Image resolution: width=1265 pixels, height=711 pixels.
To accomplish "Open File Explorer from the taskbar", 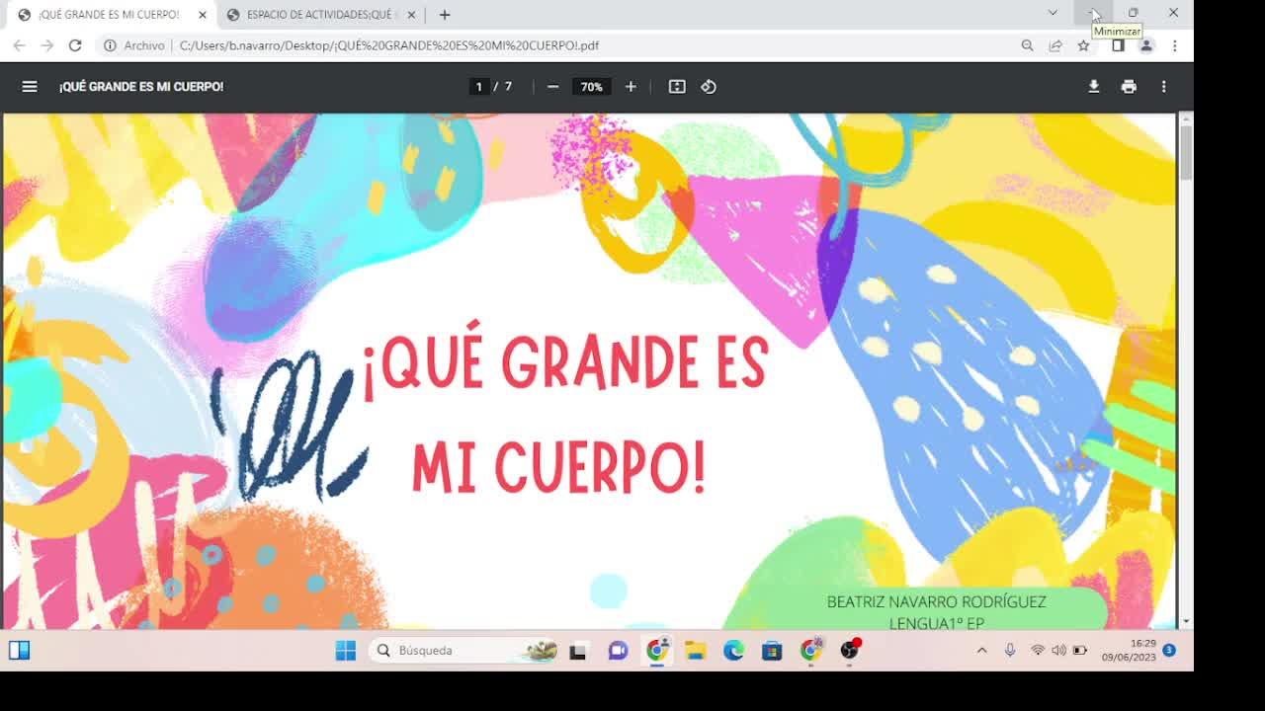I will click(x=696, y=651).
